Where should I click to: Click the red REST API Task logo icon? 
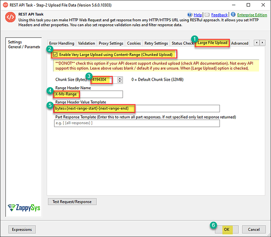[x=10, y=17]
